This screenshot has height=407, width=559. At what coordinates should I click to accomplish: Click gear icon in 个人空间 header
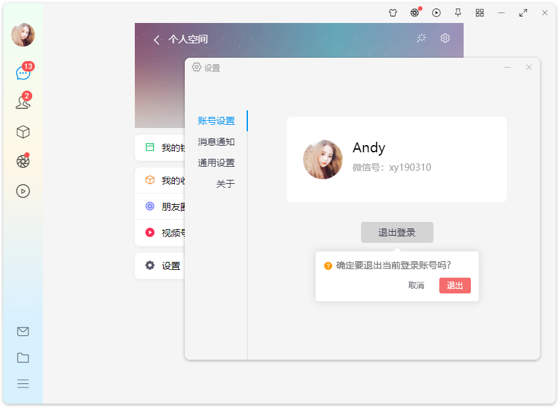tap(445, 38)
